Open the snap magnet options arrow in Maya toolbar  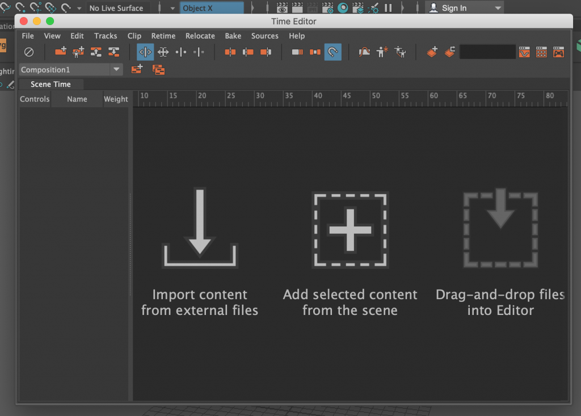pyautogui.click(x=79, y=8)
